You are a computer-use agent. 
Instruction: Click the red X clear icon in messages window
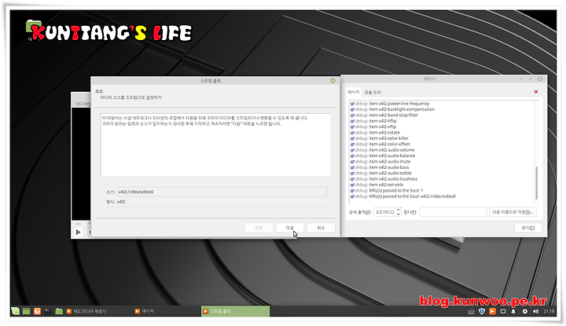(535, 92)
